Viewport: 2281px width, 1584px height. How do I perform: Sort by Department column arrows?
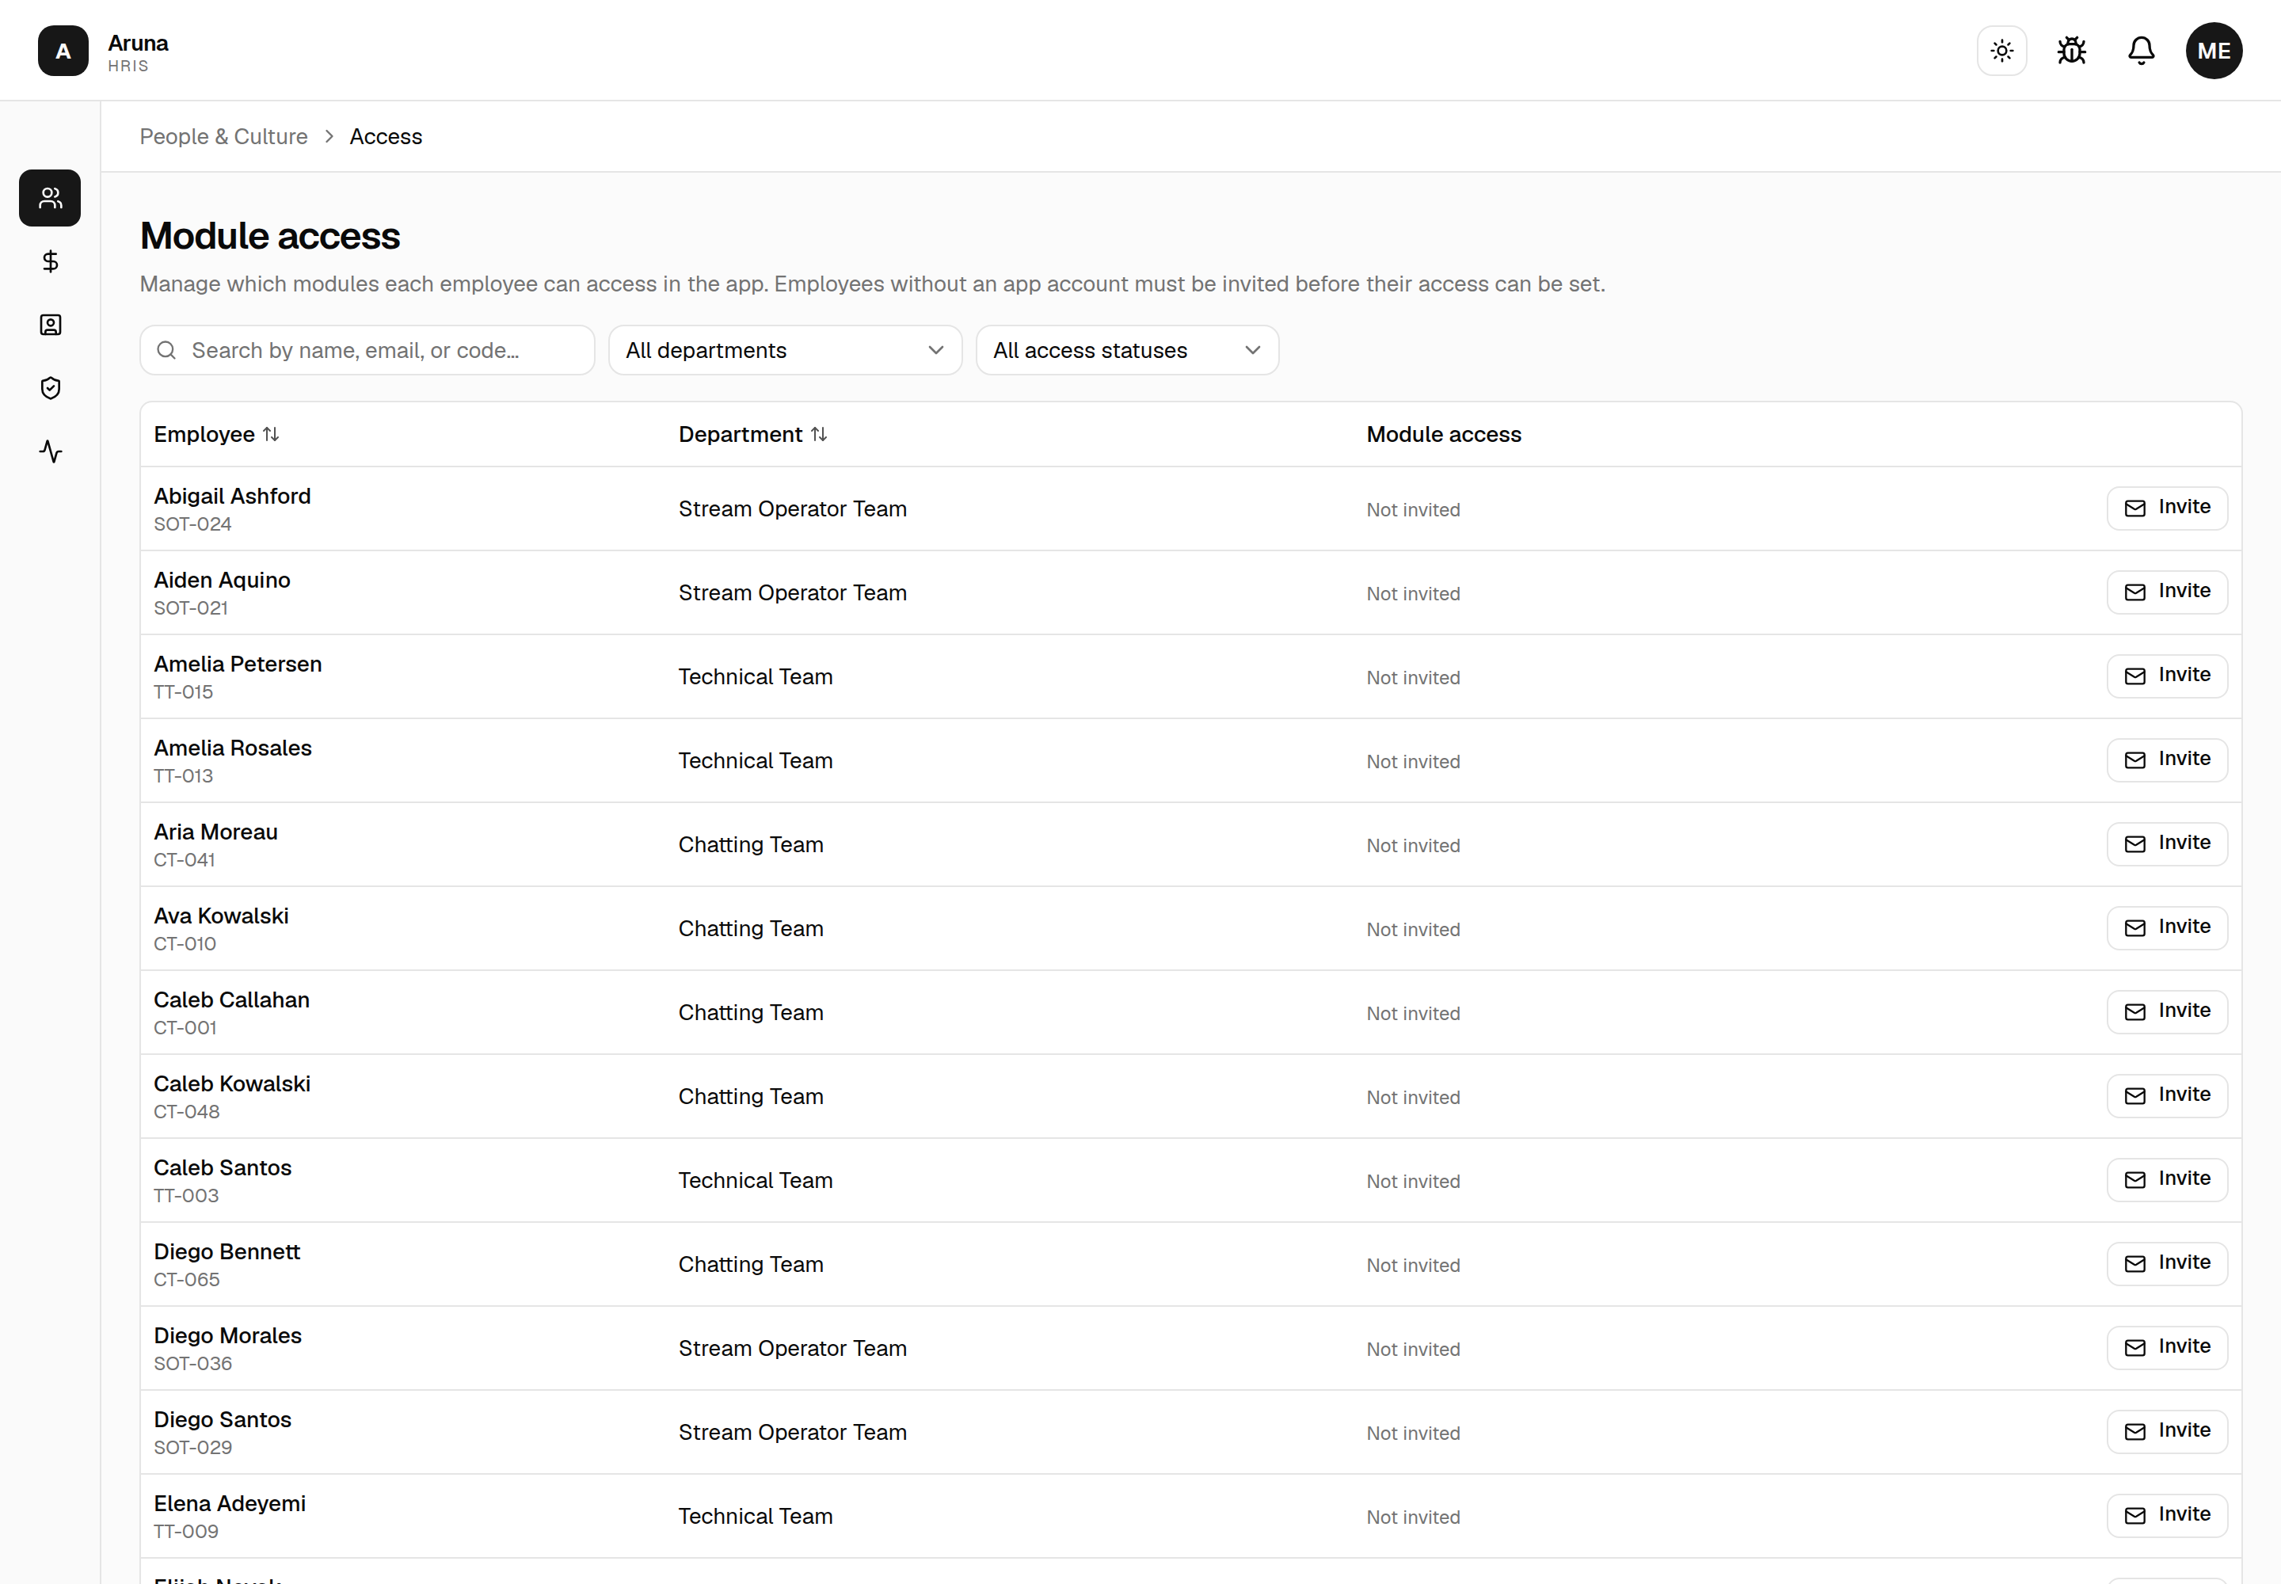click(x=819, y=435)
